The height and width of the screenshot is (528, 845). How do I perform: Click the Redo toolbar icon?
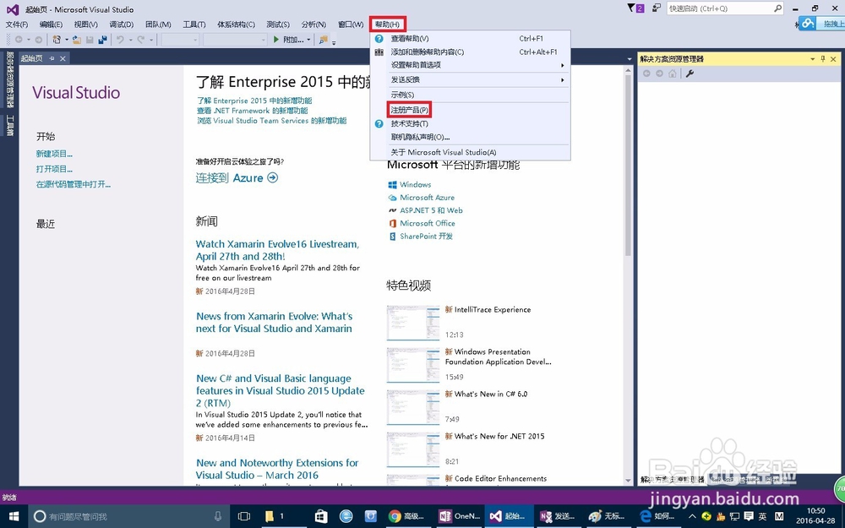(140, 40)
